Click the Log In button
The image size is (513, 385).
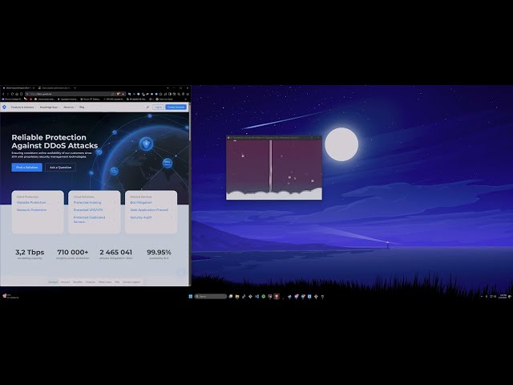158,107
